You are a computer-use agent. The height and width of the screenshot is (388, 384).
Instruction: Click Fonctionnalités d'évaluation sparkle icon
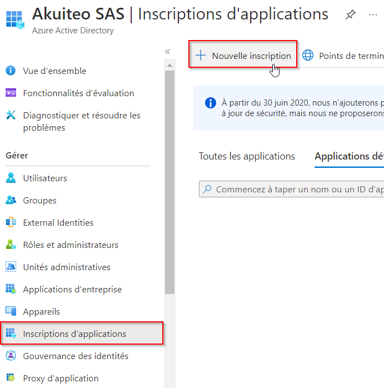11,93
